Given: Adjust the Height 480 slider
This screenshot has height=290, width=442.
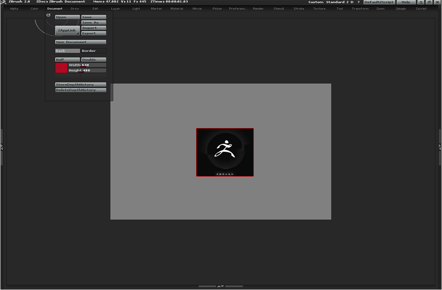Looking at the screenshot, I should click(x=87, y=70).
